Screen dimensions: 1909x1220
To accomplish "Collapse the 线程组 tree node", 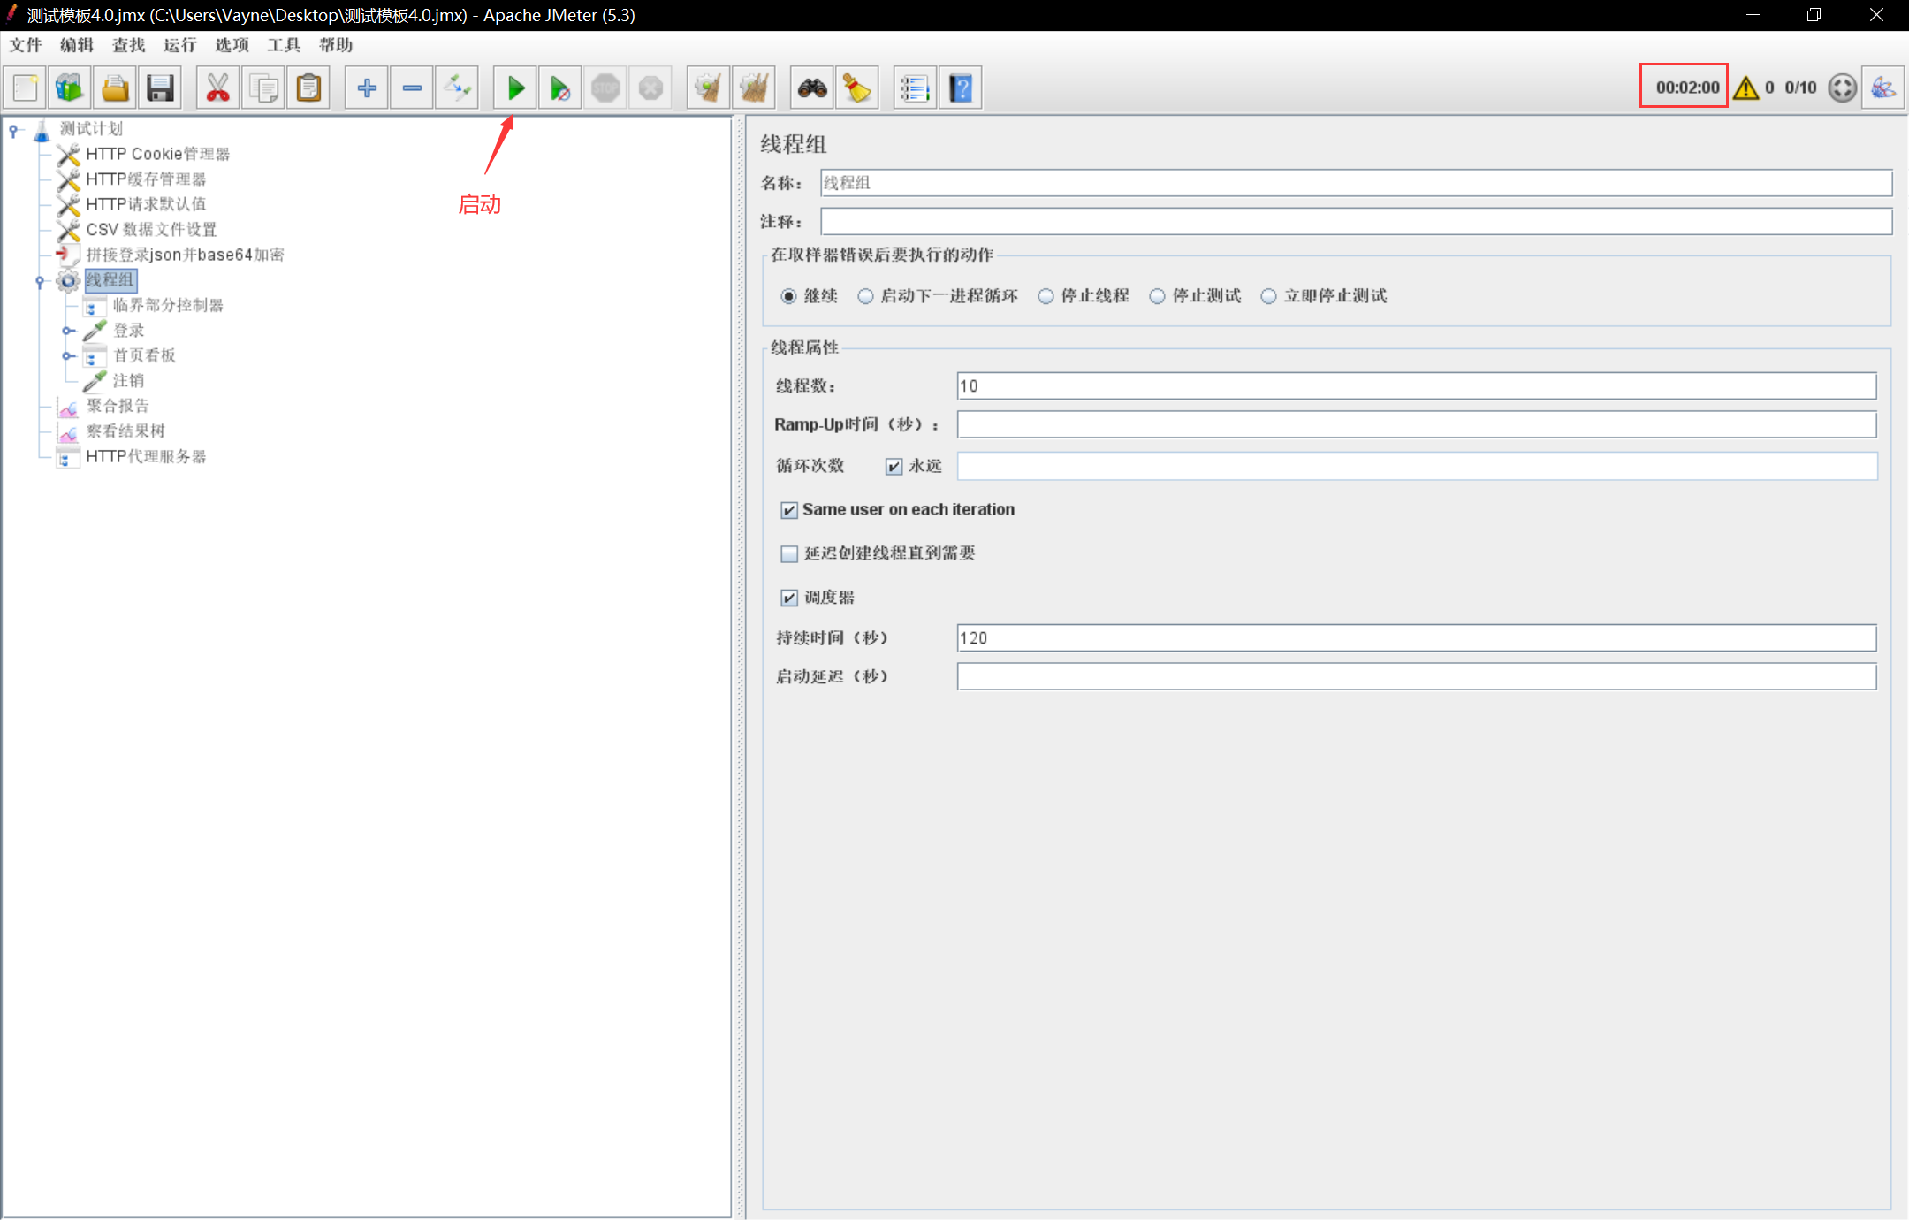I will click(x=40, y=281).
